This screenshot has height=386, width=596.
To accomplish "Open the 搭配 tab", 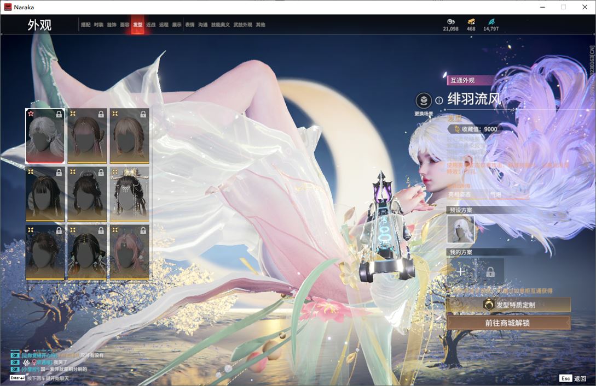I will pyautogui.click(x=85, y=25).
